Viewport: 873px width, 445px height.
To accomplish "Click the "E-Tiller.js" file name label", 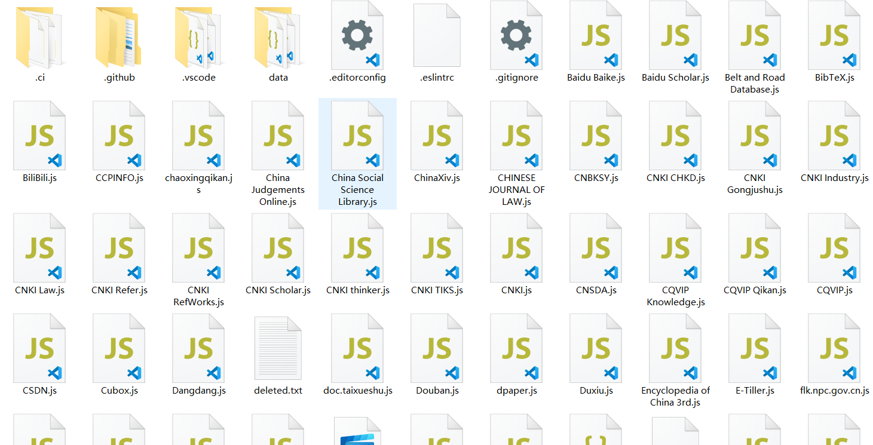I will point(755,391).
